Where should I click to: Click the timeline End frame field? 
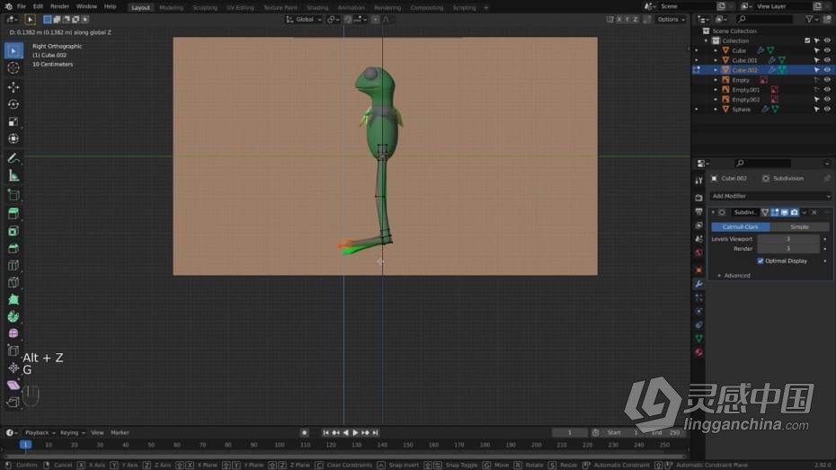[665, 432]
